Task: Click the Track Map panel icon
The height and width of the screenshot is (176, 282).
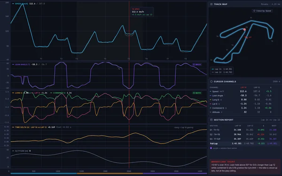Action: click(x=211, y=4)
